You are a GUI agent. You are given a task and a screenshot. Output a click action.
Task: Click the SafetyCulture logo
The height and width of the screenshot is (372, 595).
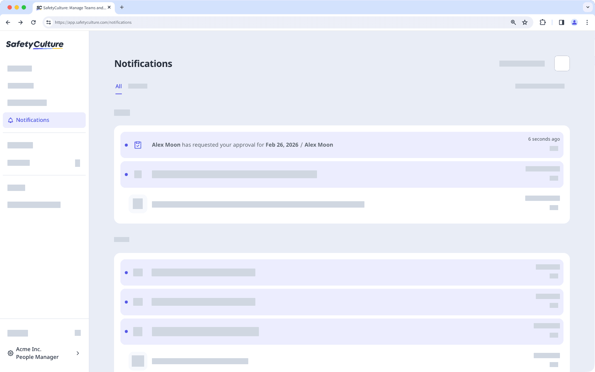(x=34, y=45)
